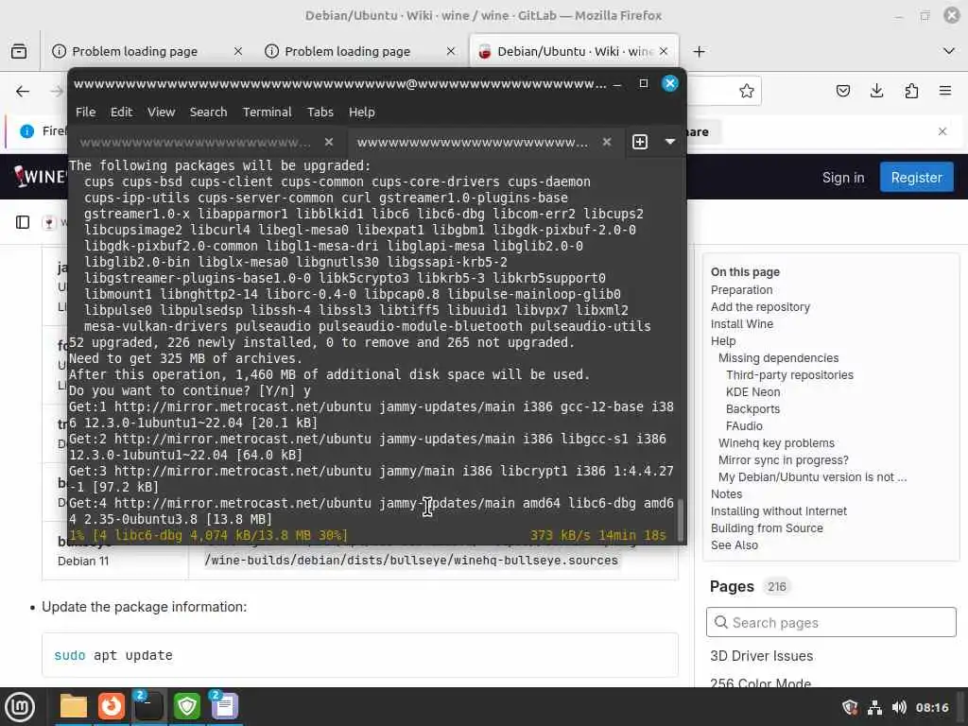
Task: Close the Debian/Ubuntu Wiki tab
Action: (664, 51)
